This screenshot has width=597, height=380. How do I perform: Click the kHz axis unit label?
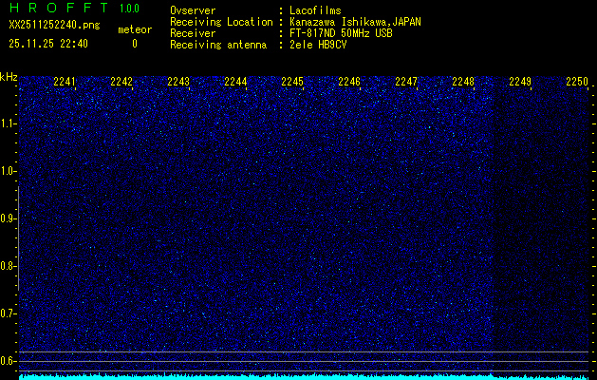9,76
